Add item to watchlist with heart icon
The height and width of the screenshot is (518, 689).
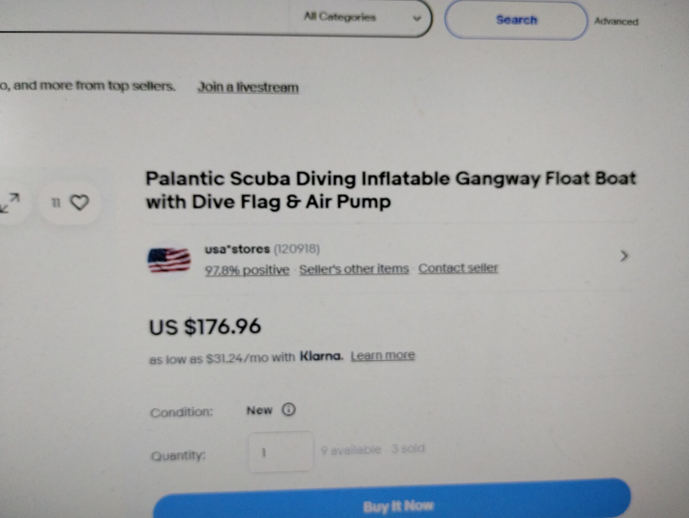80,202
